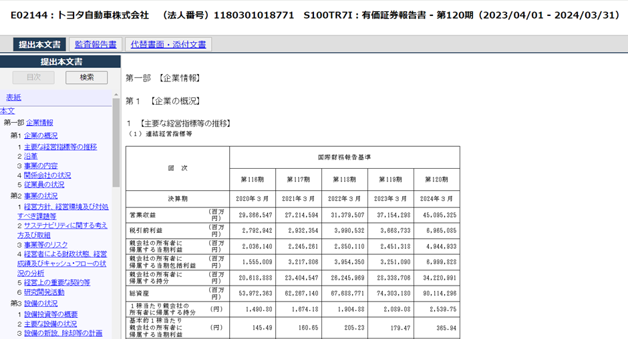Navigate to 事業の内容 link
The width and height of the screenshot is (628, 339).
(41, 165)
